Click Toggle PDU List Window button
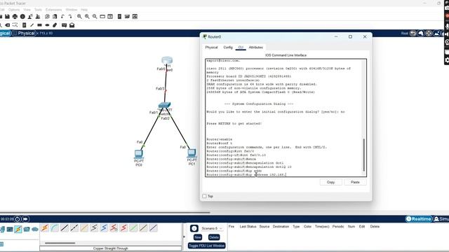Viewport: 449px width, 252px height. pyautogui.click(x=207, y=246)
